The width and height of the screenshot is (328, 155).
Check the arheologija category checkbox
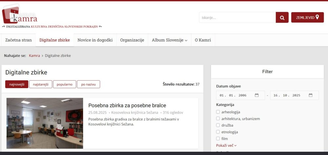218,112
